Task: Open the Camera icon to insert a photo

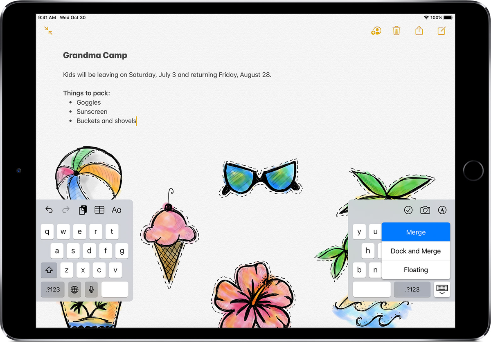Action: point(425,210)
